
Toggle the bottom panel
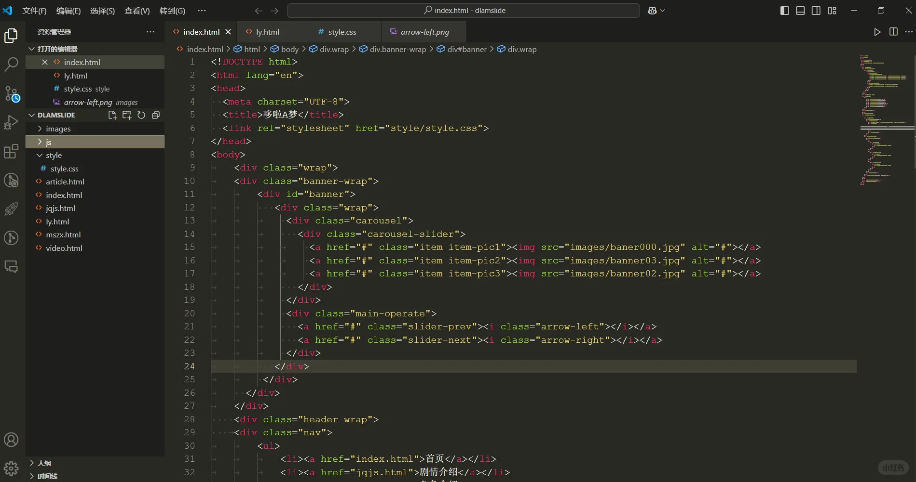pos(800,11)
